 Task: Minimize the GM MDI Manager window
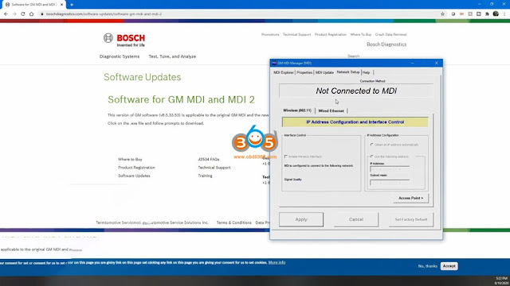click(413, 63)
